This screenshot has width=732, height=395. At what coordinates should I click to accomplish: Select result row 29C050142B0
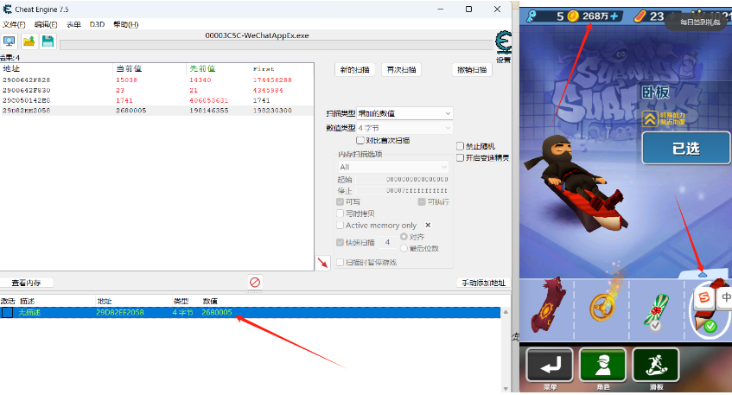click(157, 100)
